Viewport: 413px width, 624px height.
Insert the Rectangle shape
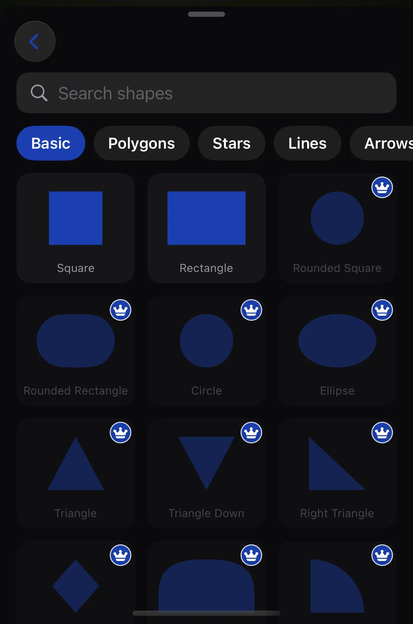206,228
